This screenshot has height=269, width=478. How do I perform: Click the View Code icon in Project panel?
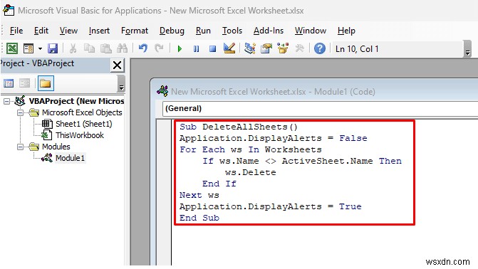click(x=9, y=83)
